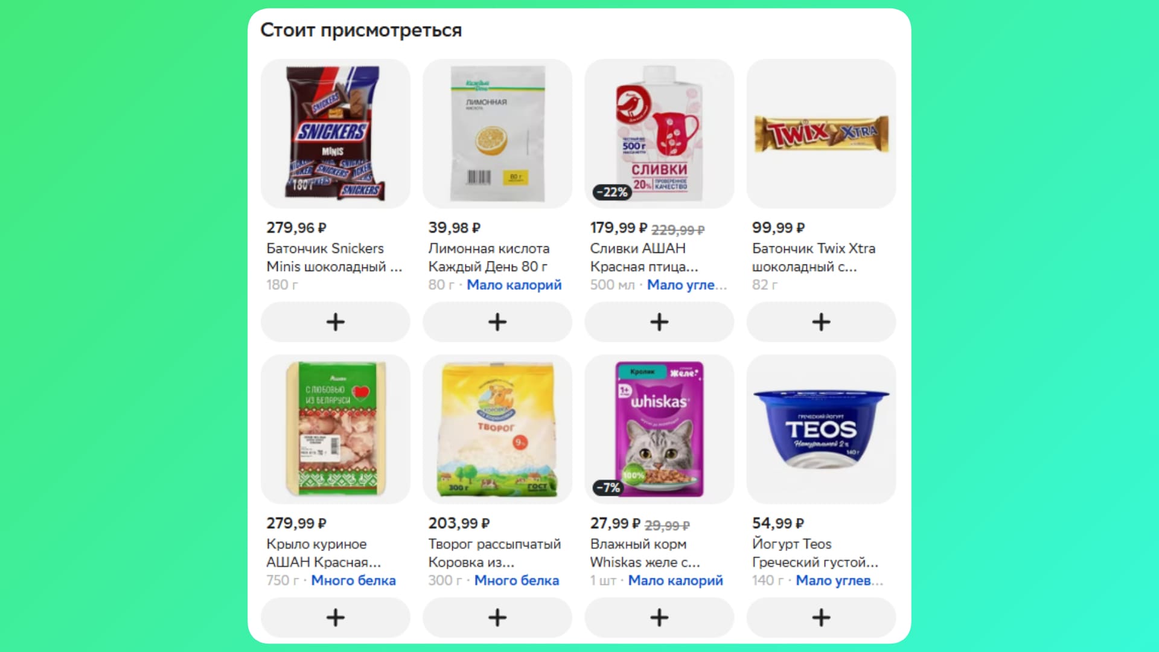Add Творог рассыпчатый to cart with plus
The height and width of the screenshot is (652, 1159).
(x=497, y=618)
